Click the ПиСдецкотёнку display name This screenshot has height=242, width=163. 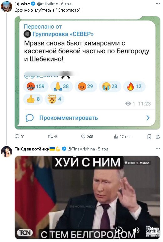pos(32,149)
